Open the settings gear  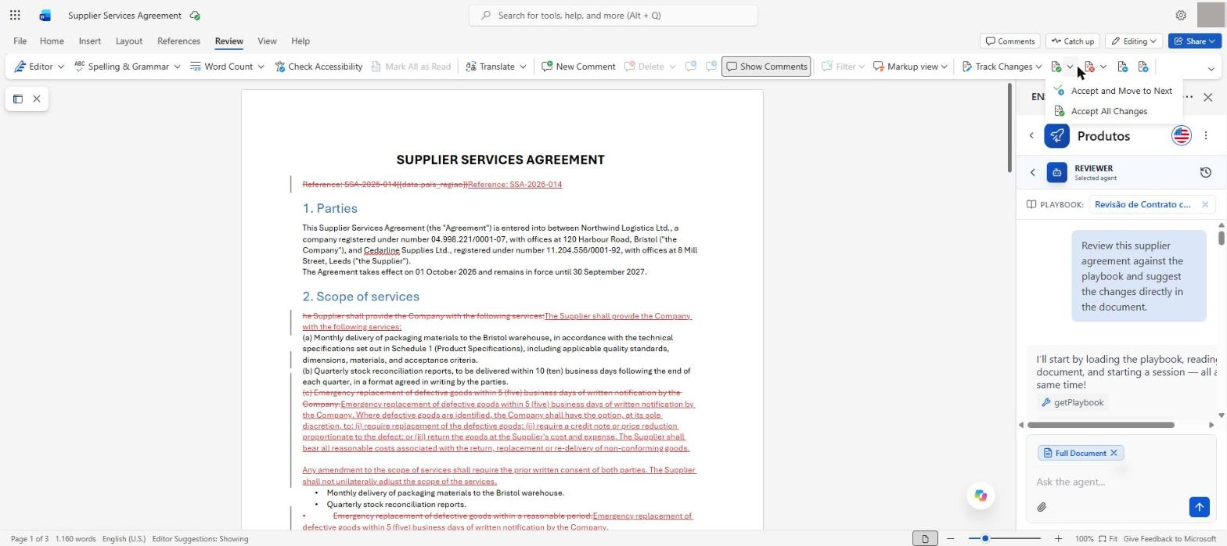tap(1181, 15)
